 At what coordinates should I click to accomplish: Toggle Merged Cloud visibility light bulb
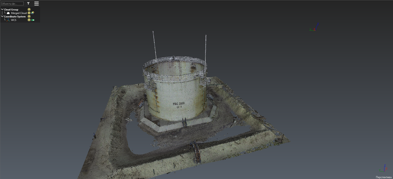pyautogui.click(x=29, y=13)
